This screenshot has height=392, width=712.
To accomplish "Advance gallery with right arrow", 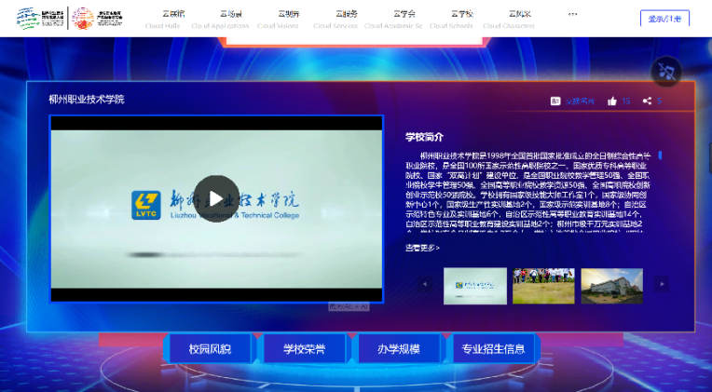I will [x=662, y=284].
